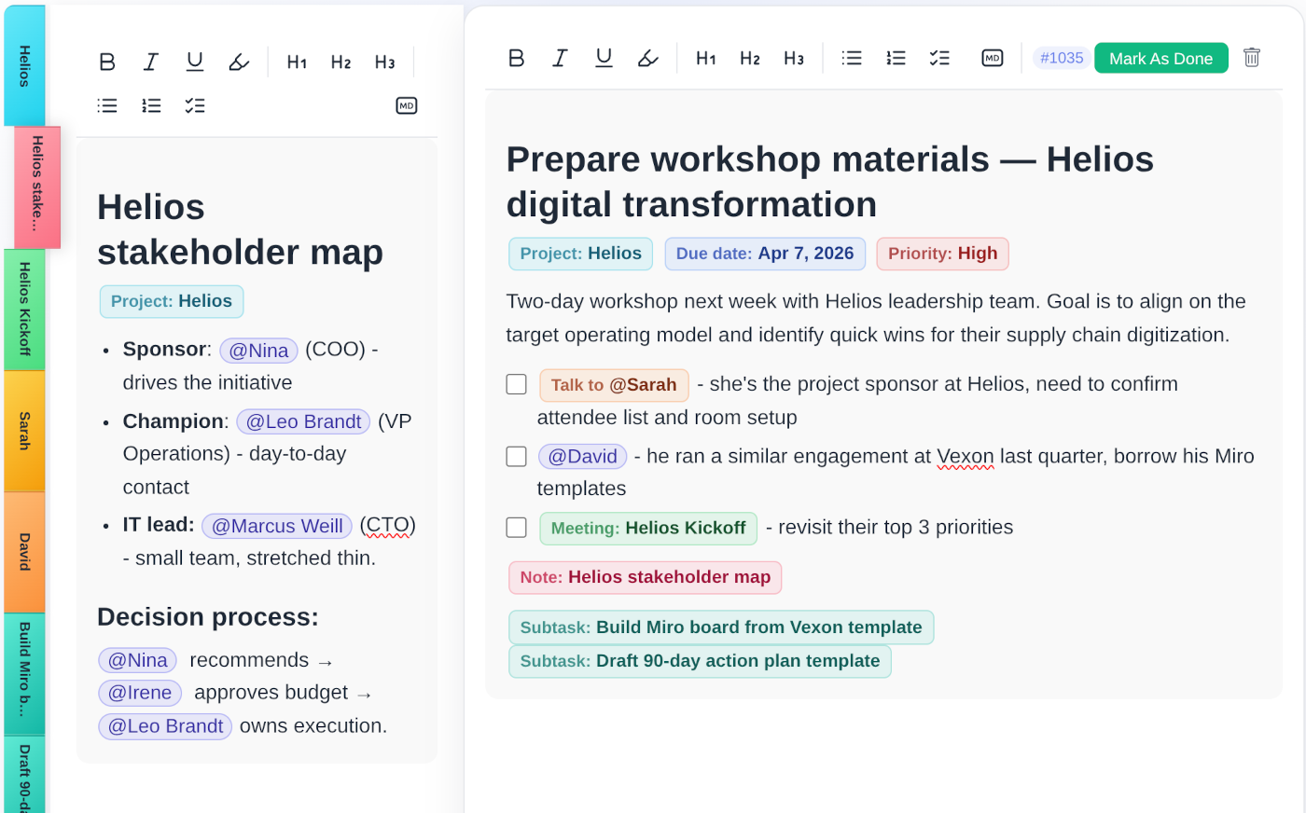
Task: Open subtask 'Build Miro board from Vexon template'
Action: tap(721, 627)
